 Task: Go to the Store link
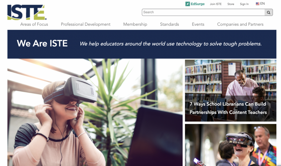(x=231, y=4)
